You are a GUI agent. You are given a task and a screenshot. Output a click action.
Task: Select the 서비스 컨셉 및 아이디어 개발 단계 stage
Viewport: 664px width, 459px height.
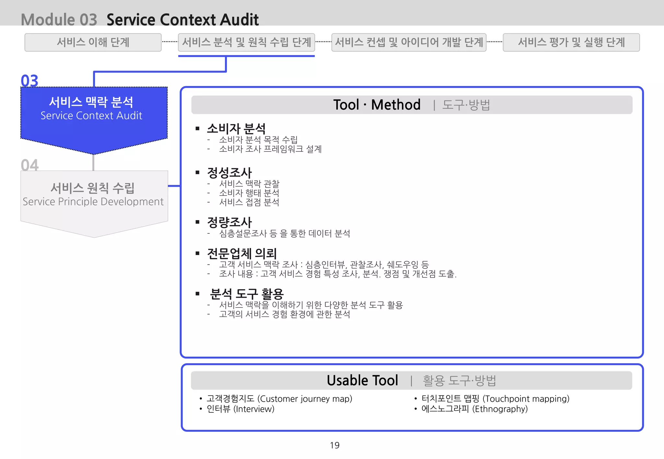(x=409, y=42)
